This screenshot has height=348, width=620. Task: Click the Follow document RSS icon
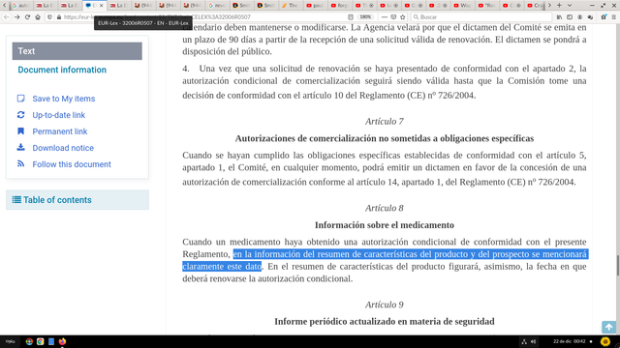click(21, 163)
